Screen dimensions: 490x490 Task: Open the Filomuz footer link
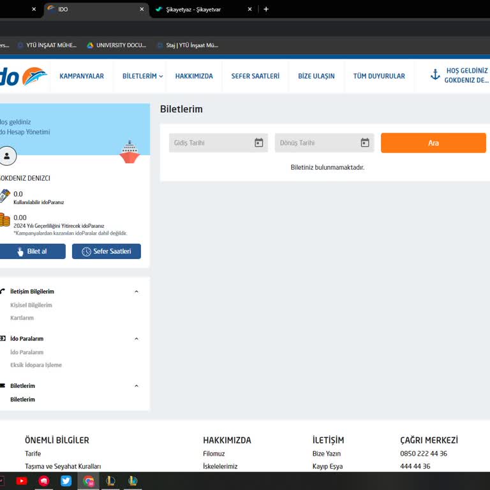[214, 454]
